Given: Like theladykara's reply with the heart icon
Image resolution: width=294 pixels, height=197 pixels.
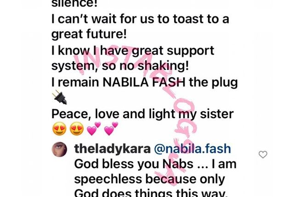Looking at the screenshot, I should [263, 154].
